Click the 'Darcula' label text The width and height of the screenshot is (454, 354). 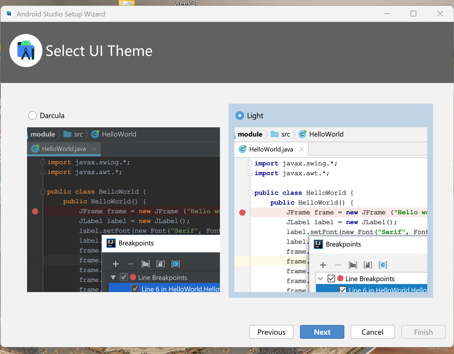coord(52,116)
